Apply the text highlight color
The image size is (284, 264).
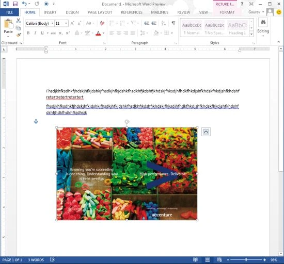(87, 33)
